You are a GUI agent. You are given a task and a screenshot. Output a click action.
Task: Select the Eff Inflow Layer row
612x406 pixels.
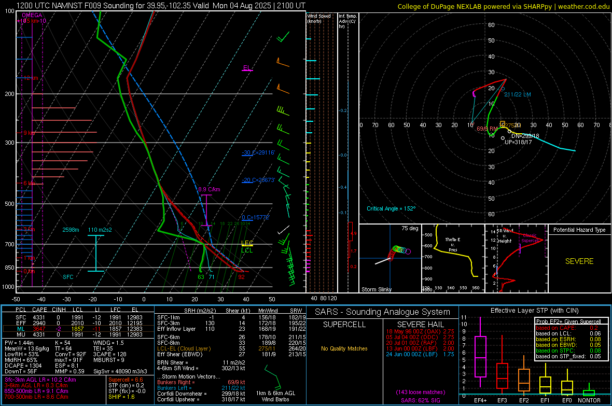pos(231,329)
